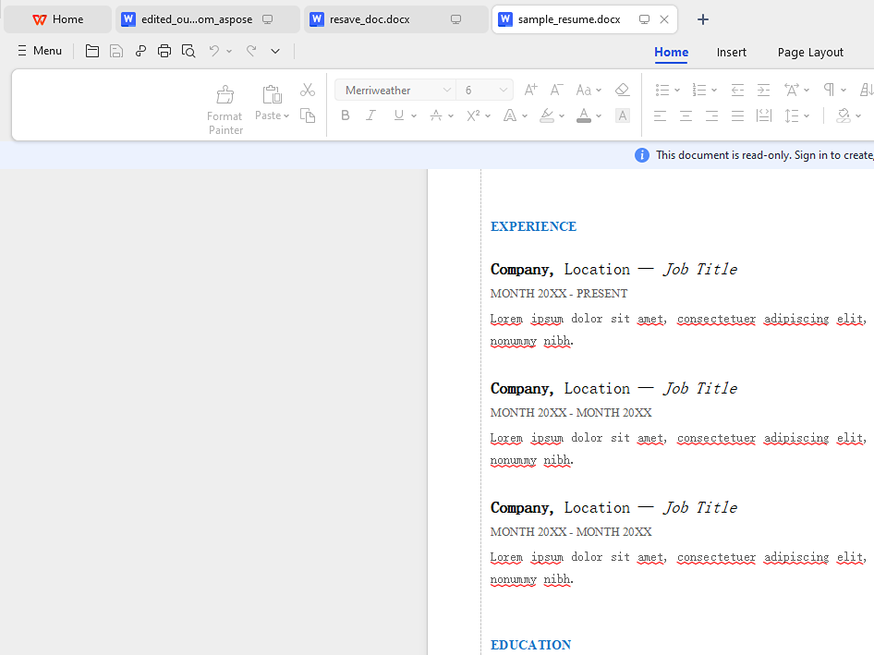
Task: Click the Copy icon
Action: point(308,115)
